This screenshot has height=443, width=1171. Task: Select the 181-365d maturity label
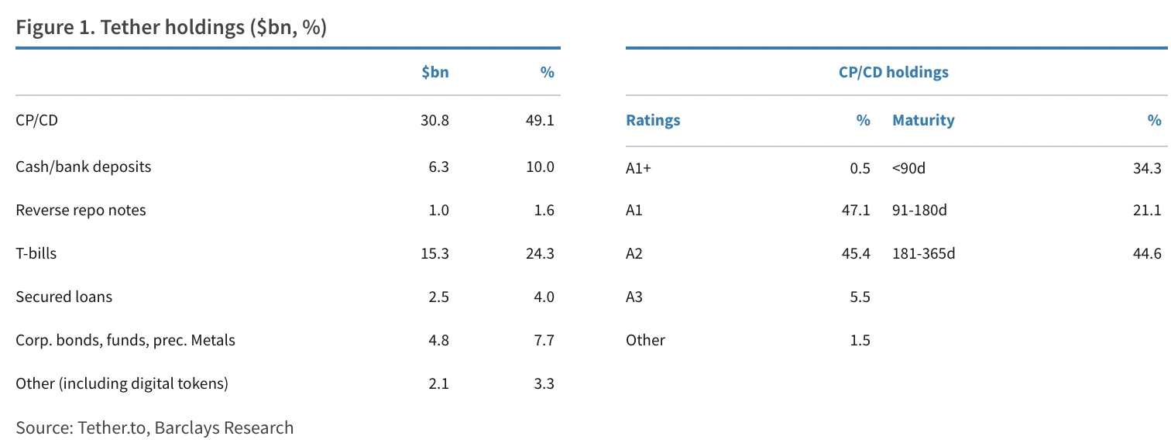(924, 253)
